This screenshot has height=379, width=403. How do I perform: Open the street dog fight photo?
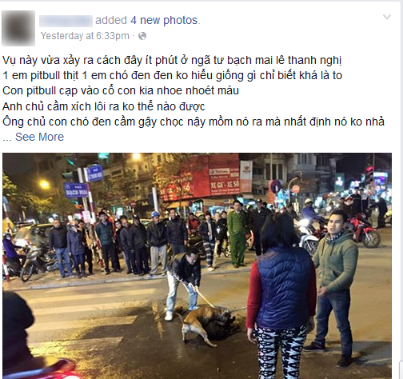click(x=198, y=265)
